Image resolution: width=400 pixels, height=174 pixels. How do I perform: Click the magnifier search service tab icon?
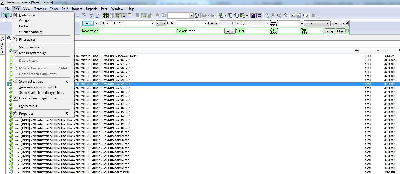(x=9, y=38)
